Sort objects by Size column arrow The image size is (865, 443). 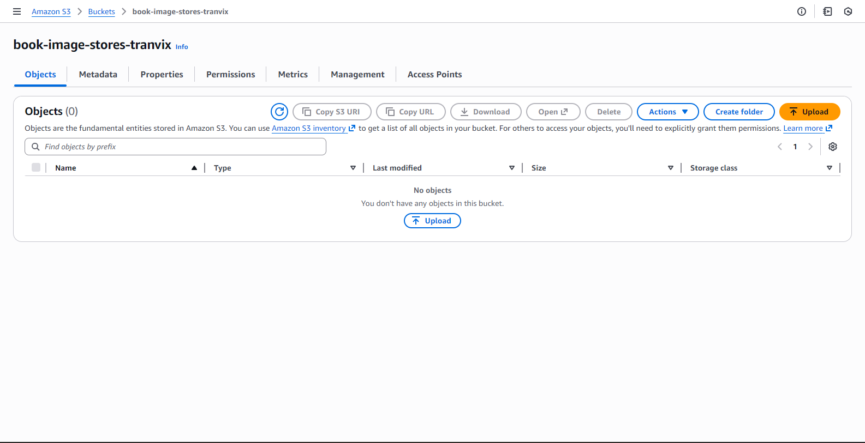671,168
